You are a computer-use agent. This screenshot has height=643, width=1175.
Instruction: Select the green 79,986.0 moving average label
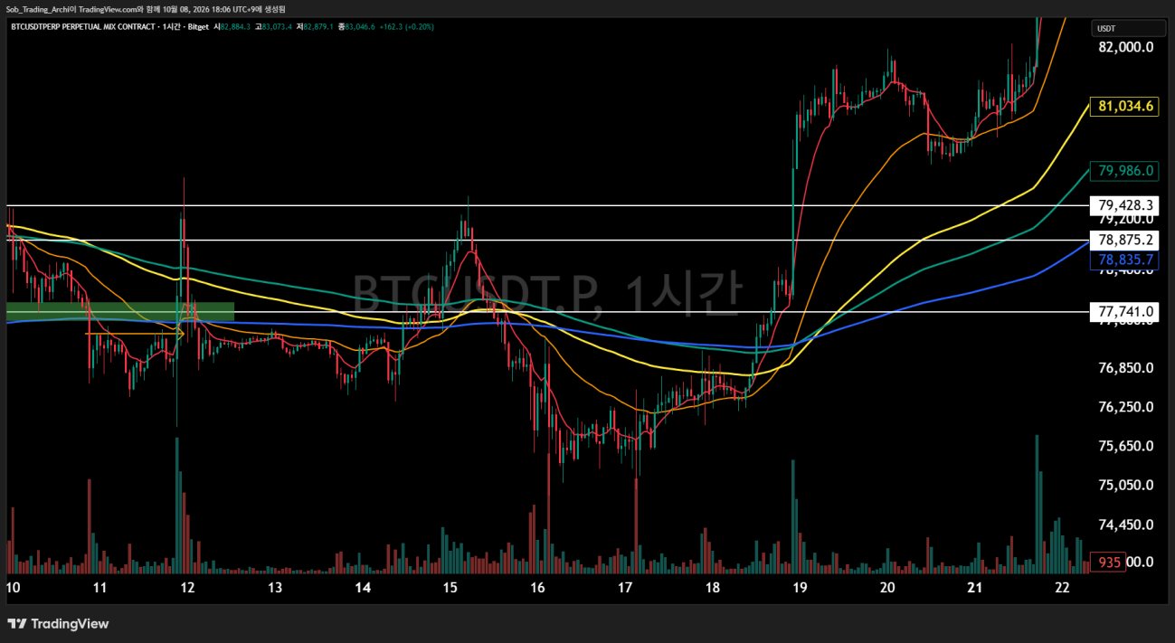[x=1126, y=170]
